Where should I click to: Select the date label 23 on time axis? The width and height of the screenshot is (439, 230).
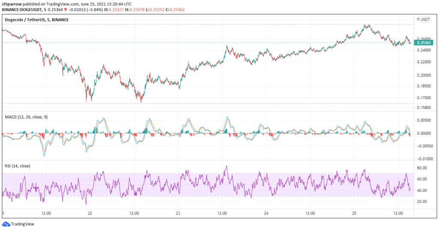(x=178, y=213)
